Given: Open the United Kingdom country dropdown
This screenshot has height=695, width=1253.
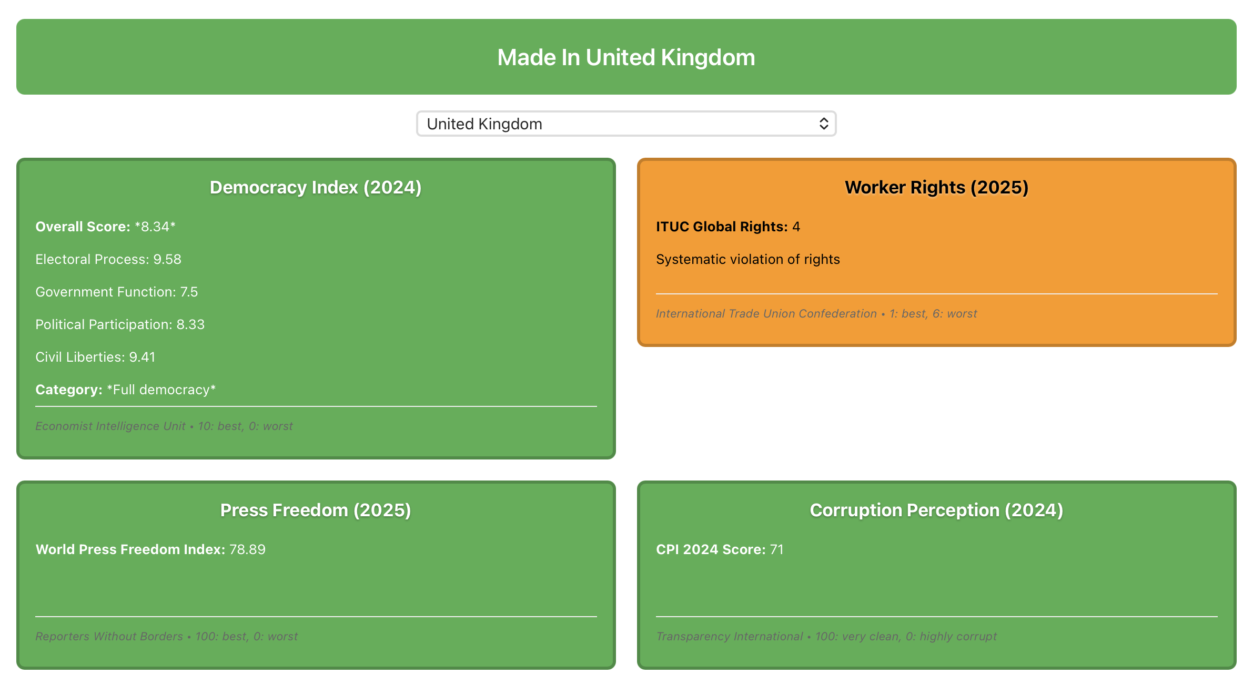Looking at the screenshot, I should pyautogui.click(x=625, y=124).
